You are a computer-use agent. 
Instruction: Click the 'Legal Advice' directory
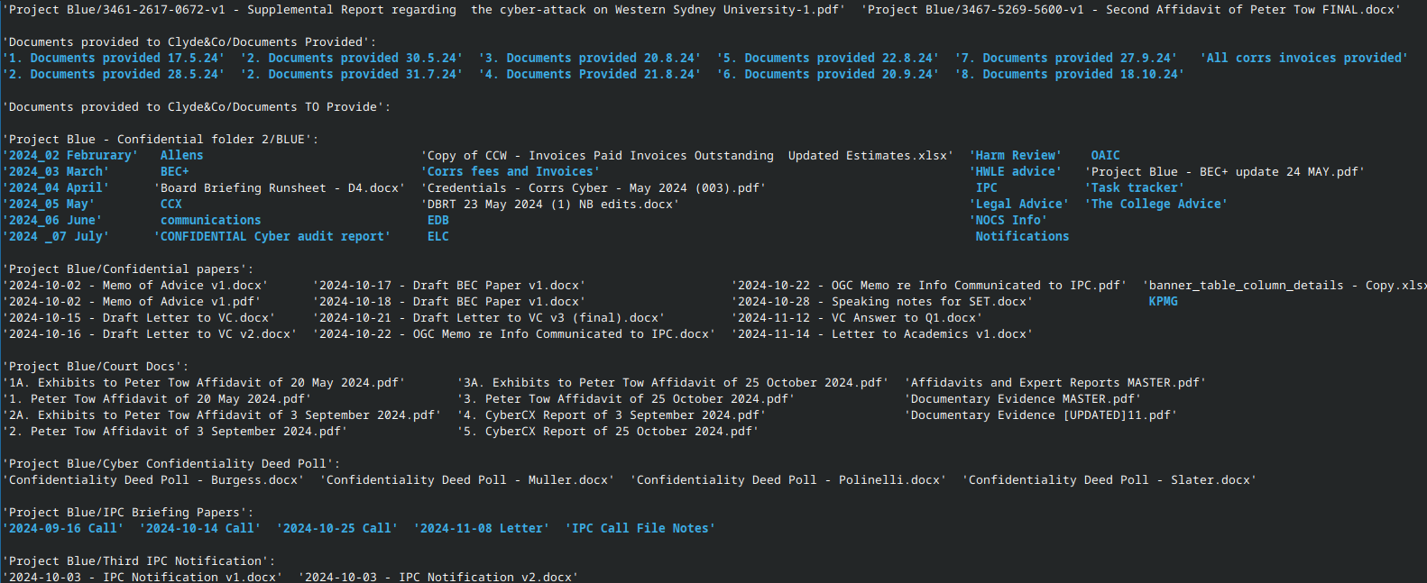coord(1019,204)
